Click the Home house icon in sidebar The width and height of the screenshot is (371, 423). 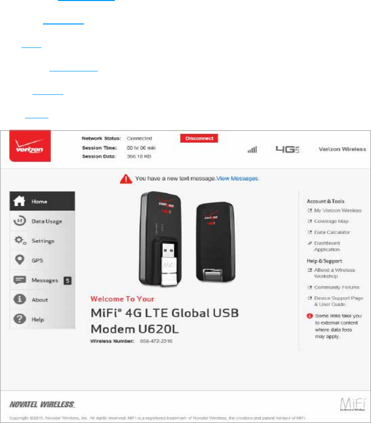[19, 201]
